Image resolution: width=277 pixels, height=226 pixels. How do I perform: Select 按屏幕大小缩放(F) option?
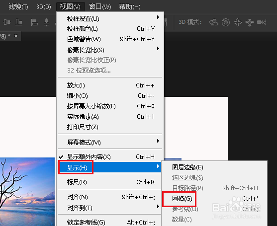110,106
